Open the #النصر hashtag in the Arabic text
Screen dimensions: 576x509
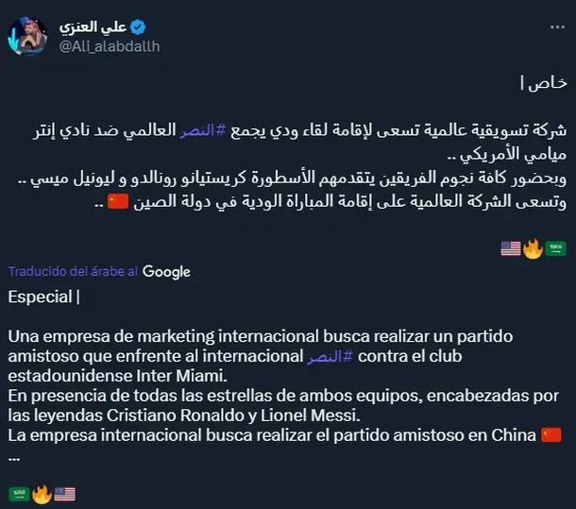(x=249, y=130)
